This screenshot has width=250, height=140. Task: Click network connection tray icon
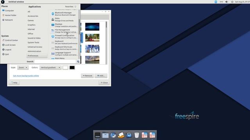pyautogui.click(x=221, y=2)
